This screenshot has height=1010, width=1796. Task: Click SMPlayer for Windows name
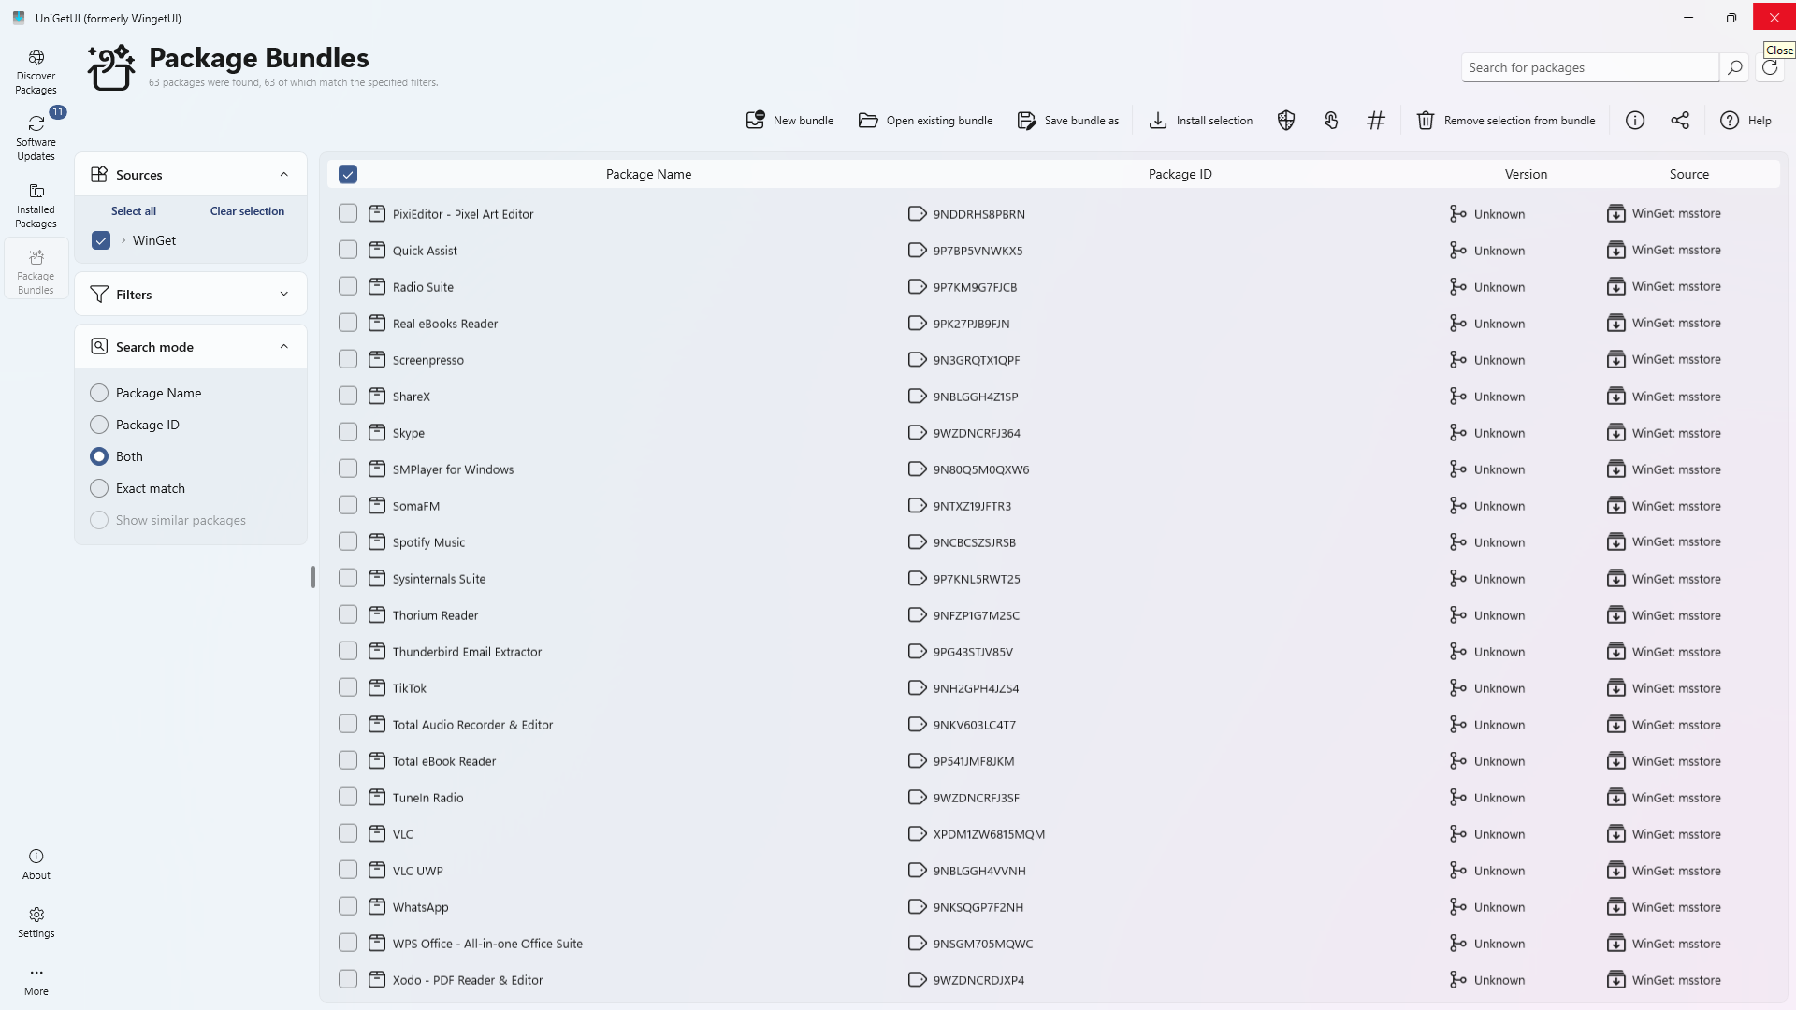coord(453,469)
